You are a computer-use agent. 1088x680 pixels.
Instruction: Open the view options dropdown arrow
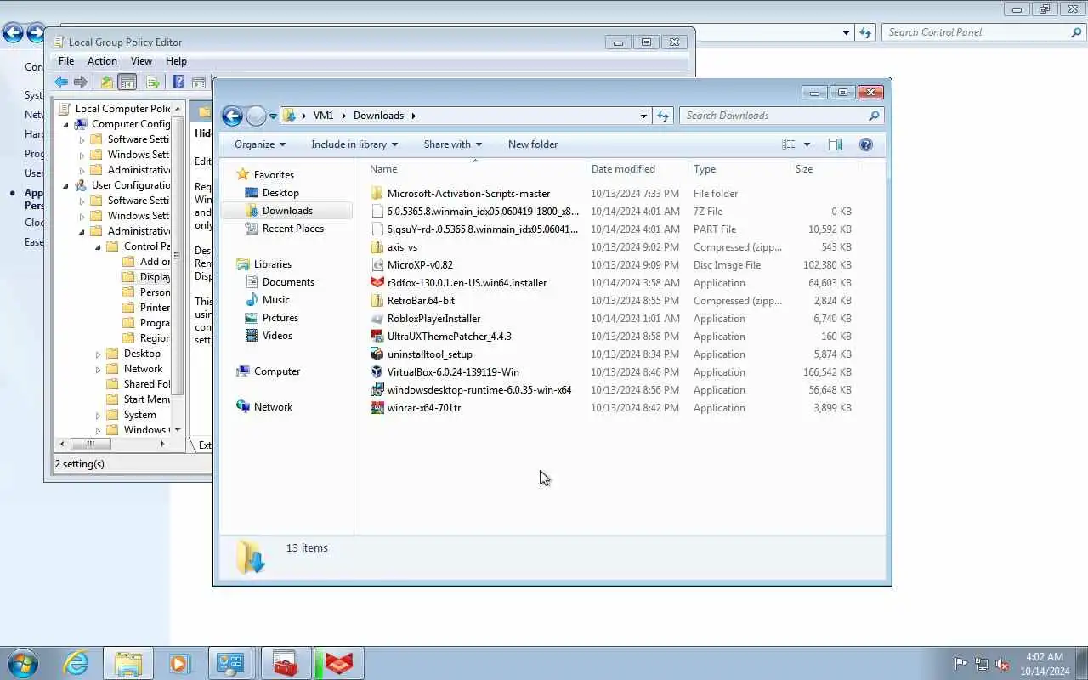pos(807,144)
